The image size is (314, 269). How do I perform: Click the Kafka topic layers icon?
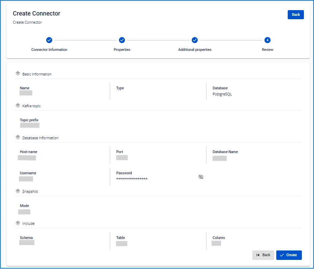coord(18,106)
